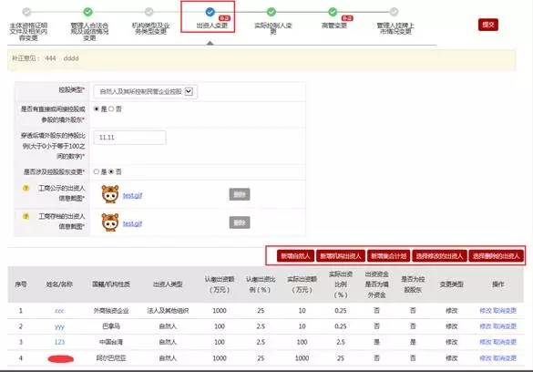Viewport: 533px width, 372px height.
Task: Click tiger thumbnail in 工商公示的出资人信息截图 row
Action: click(110, 194)
